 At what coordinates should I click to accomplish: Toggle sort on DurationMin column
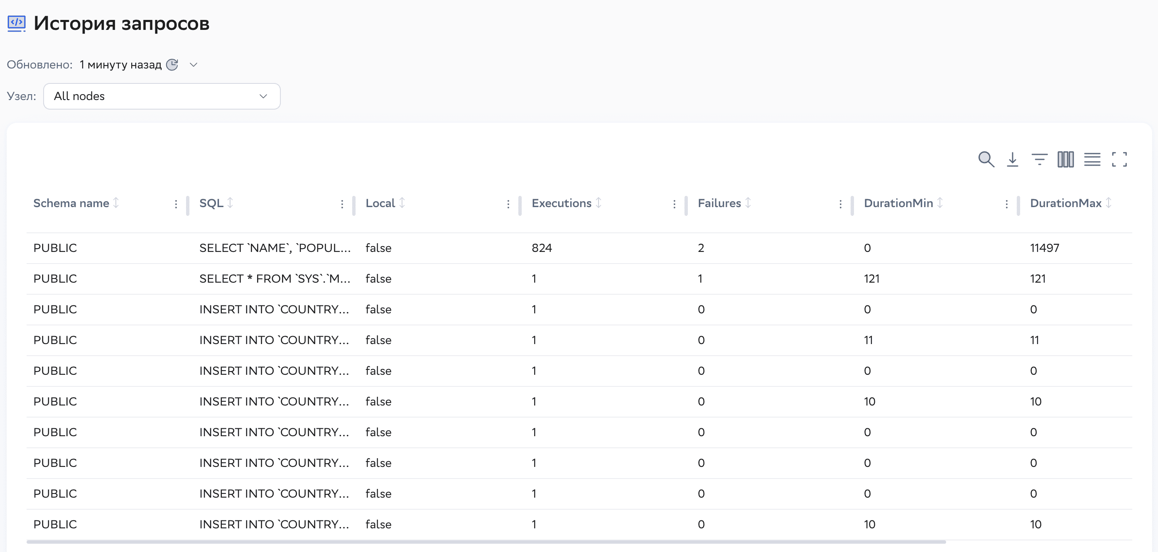click(x=940, y=203)
